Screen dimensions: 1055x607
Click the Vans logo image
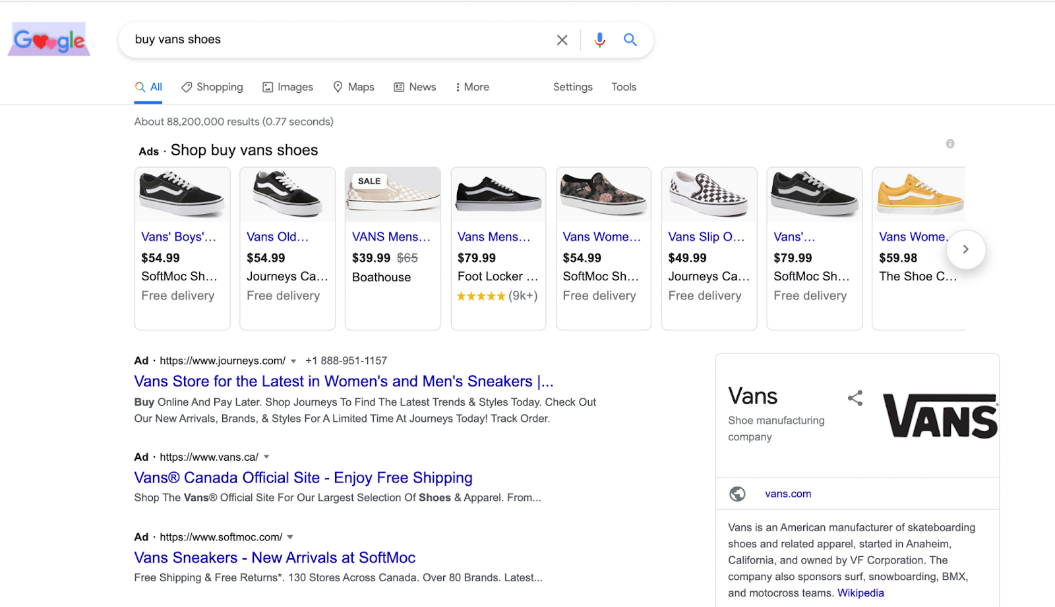click(x=940, y=415)
